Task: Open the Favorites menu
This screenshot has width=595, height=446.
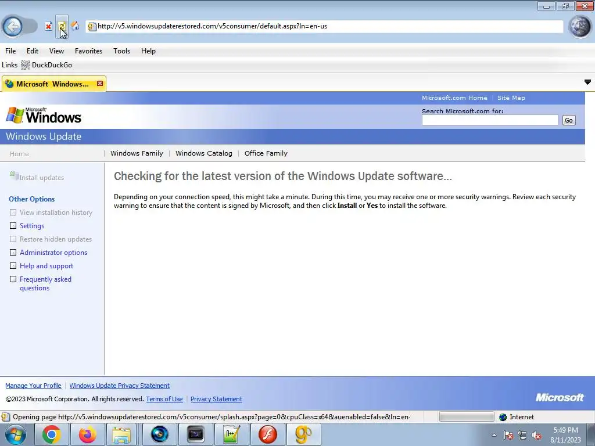Action: coord(88,51)
